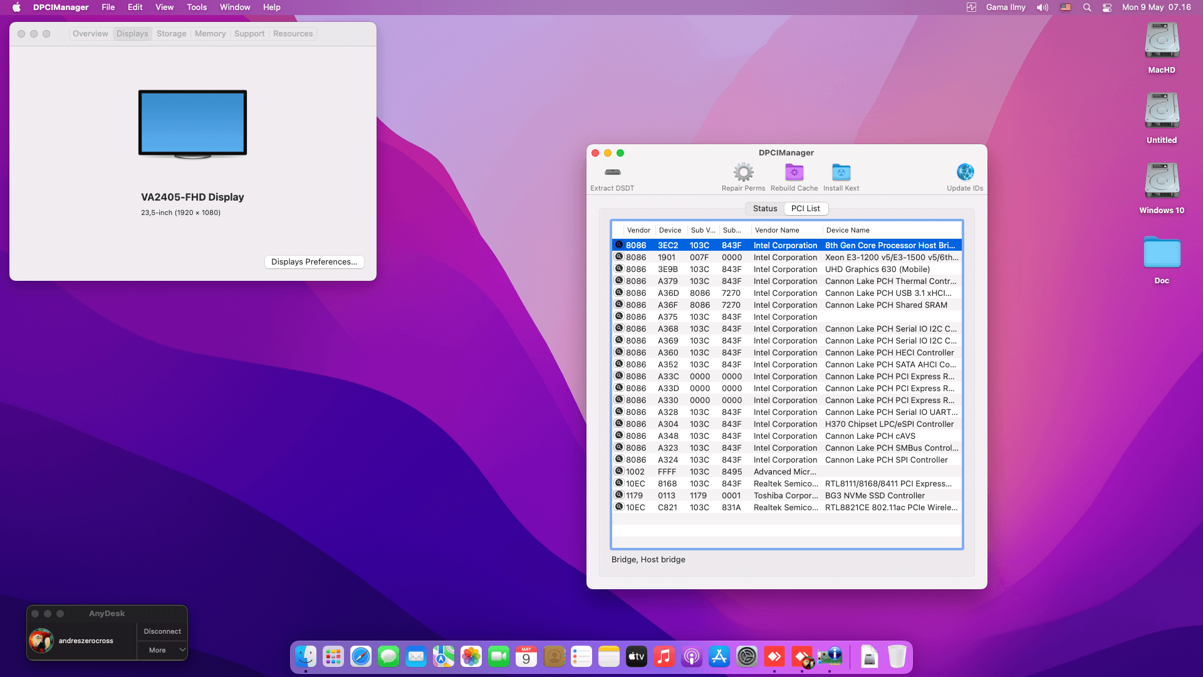This screenshot has height=677, width=1203.
Task: Open Spotlight search in menu bar
Action: (x=1087, y=8)
